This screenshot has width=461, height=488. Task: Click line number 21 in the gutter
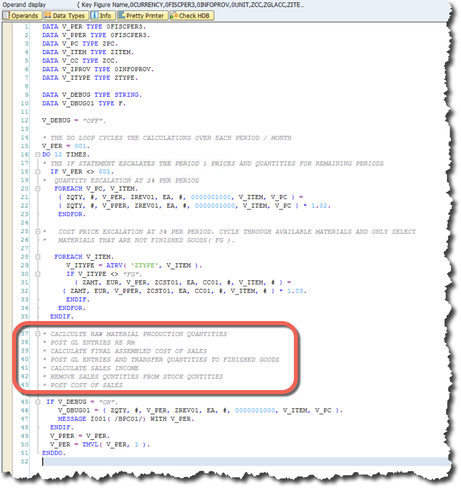(24, 197)
